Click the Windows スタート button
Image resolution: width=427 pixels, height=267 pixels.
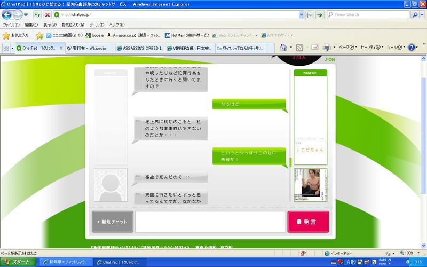[18, 262]
